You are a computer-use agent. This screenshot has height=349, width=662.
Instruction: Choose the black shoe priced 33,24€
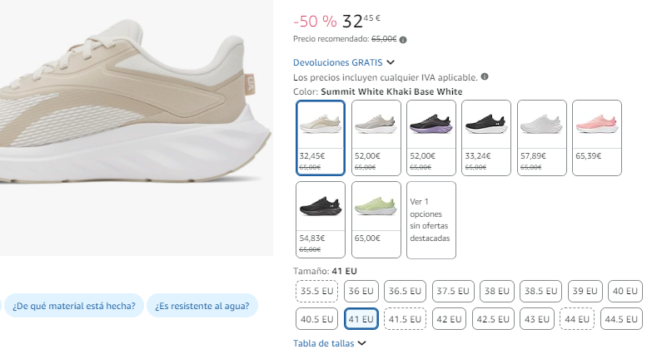pyautogui.click(x=486, y=138)
